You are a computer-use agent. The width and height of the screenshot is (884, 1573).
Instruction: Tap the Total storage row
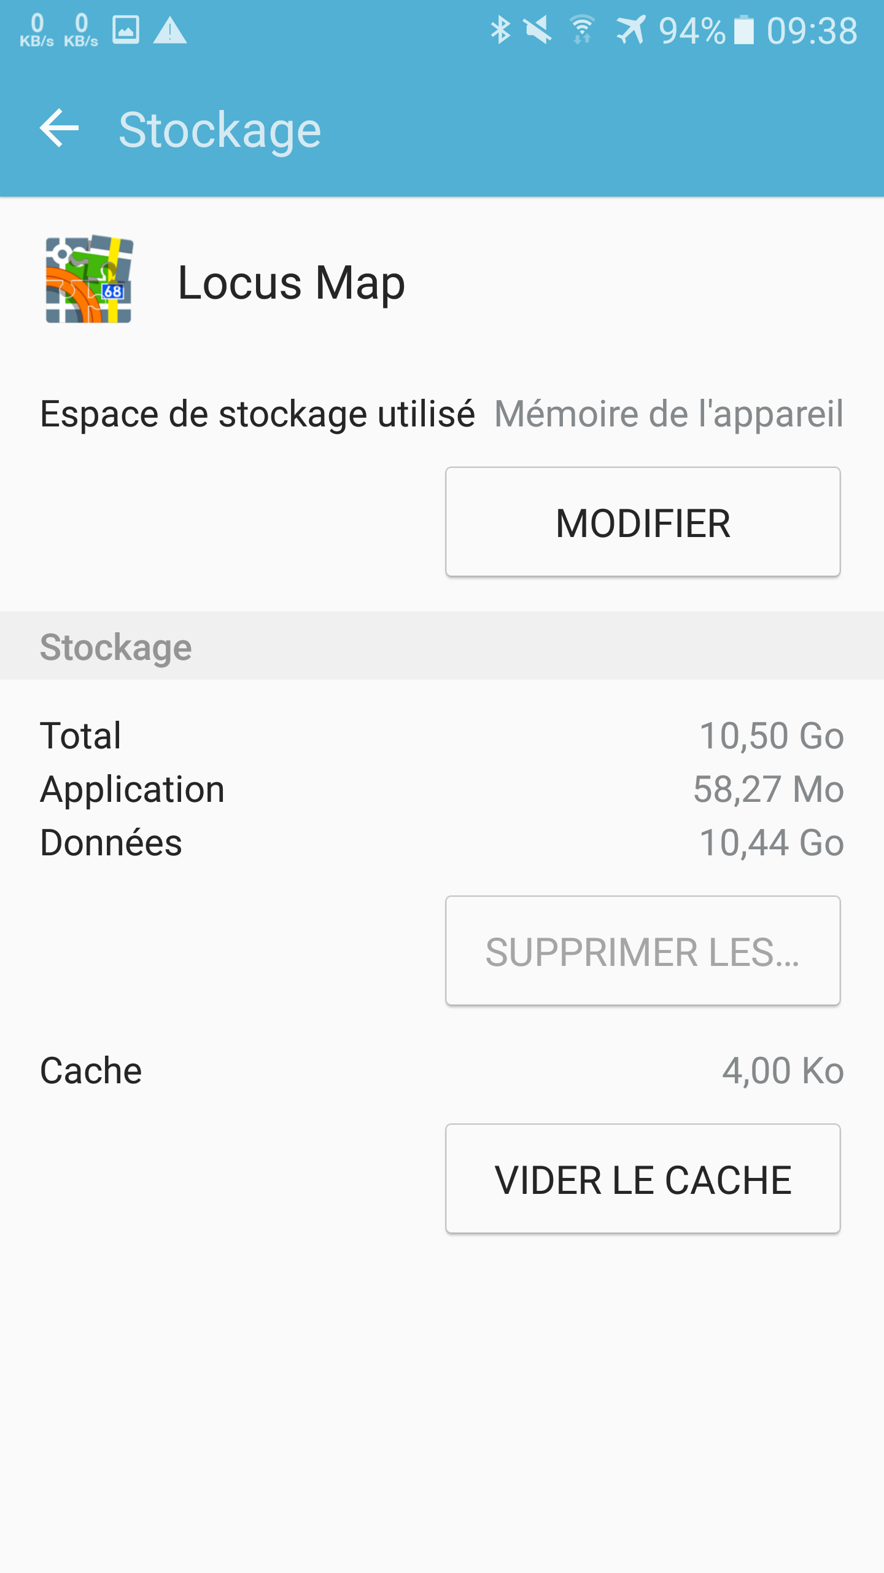[x=442, y=736]
